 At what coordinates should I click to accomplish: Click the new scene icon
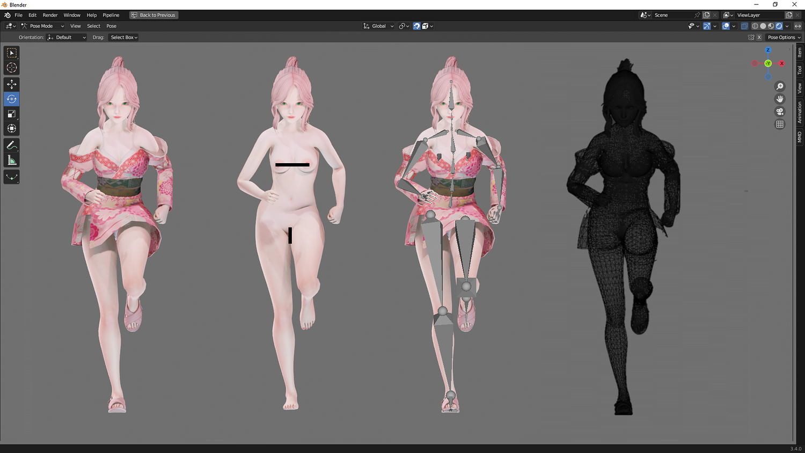click(706, 15)
